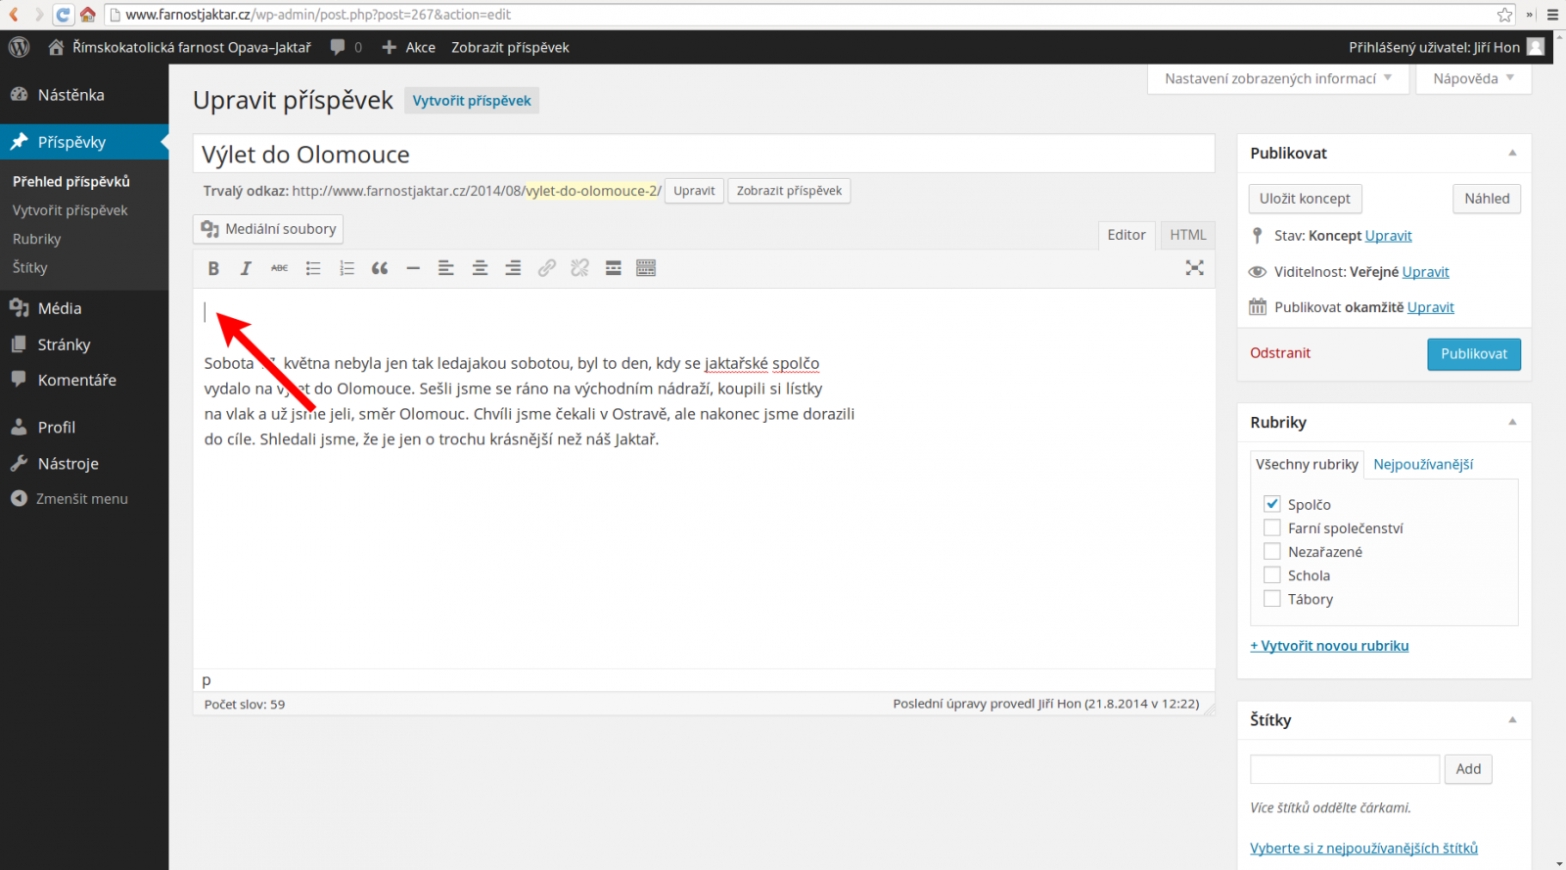Check the Nezařazené category
This screenshot has height=870, width=1566.
pos(1272,551)
